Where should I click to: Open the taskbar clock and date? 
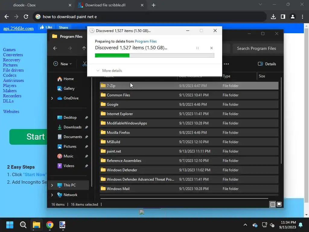(288, 225)
